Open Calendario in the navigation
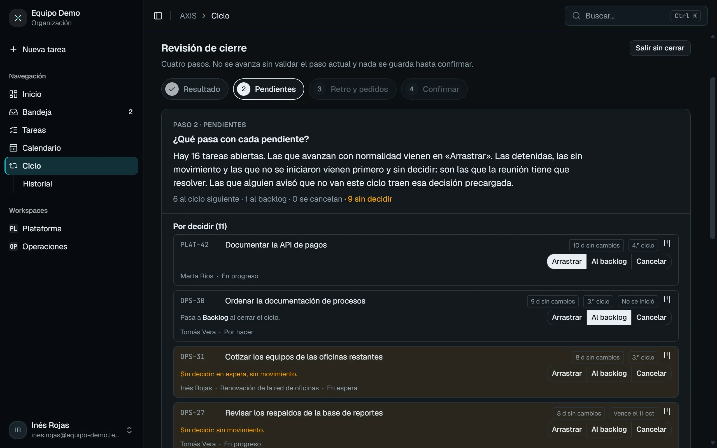 click(71, 148)
